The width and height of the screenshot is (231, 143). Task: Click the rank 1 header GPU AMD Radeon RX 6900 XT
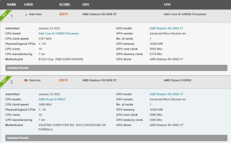coord(99,14)
